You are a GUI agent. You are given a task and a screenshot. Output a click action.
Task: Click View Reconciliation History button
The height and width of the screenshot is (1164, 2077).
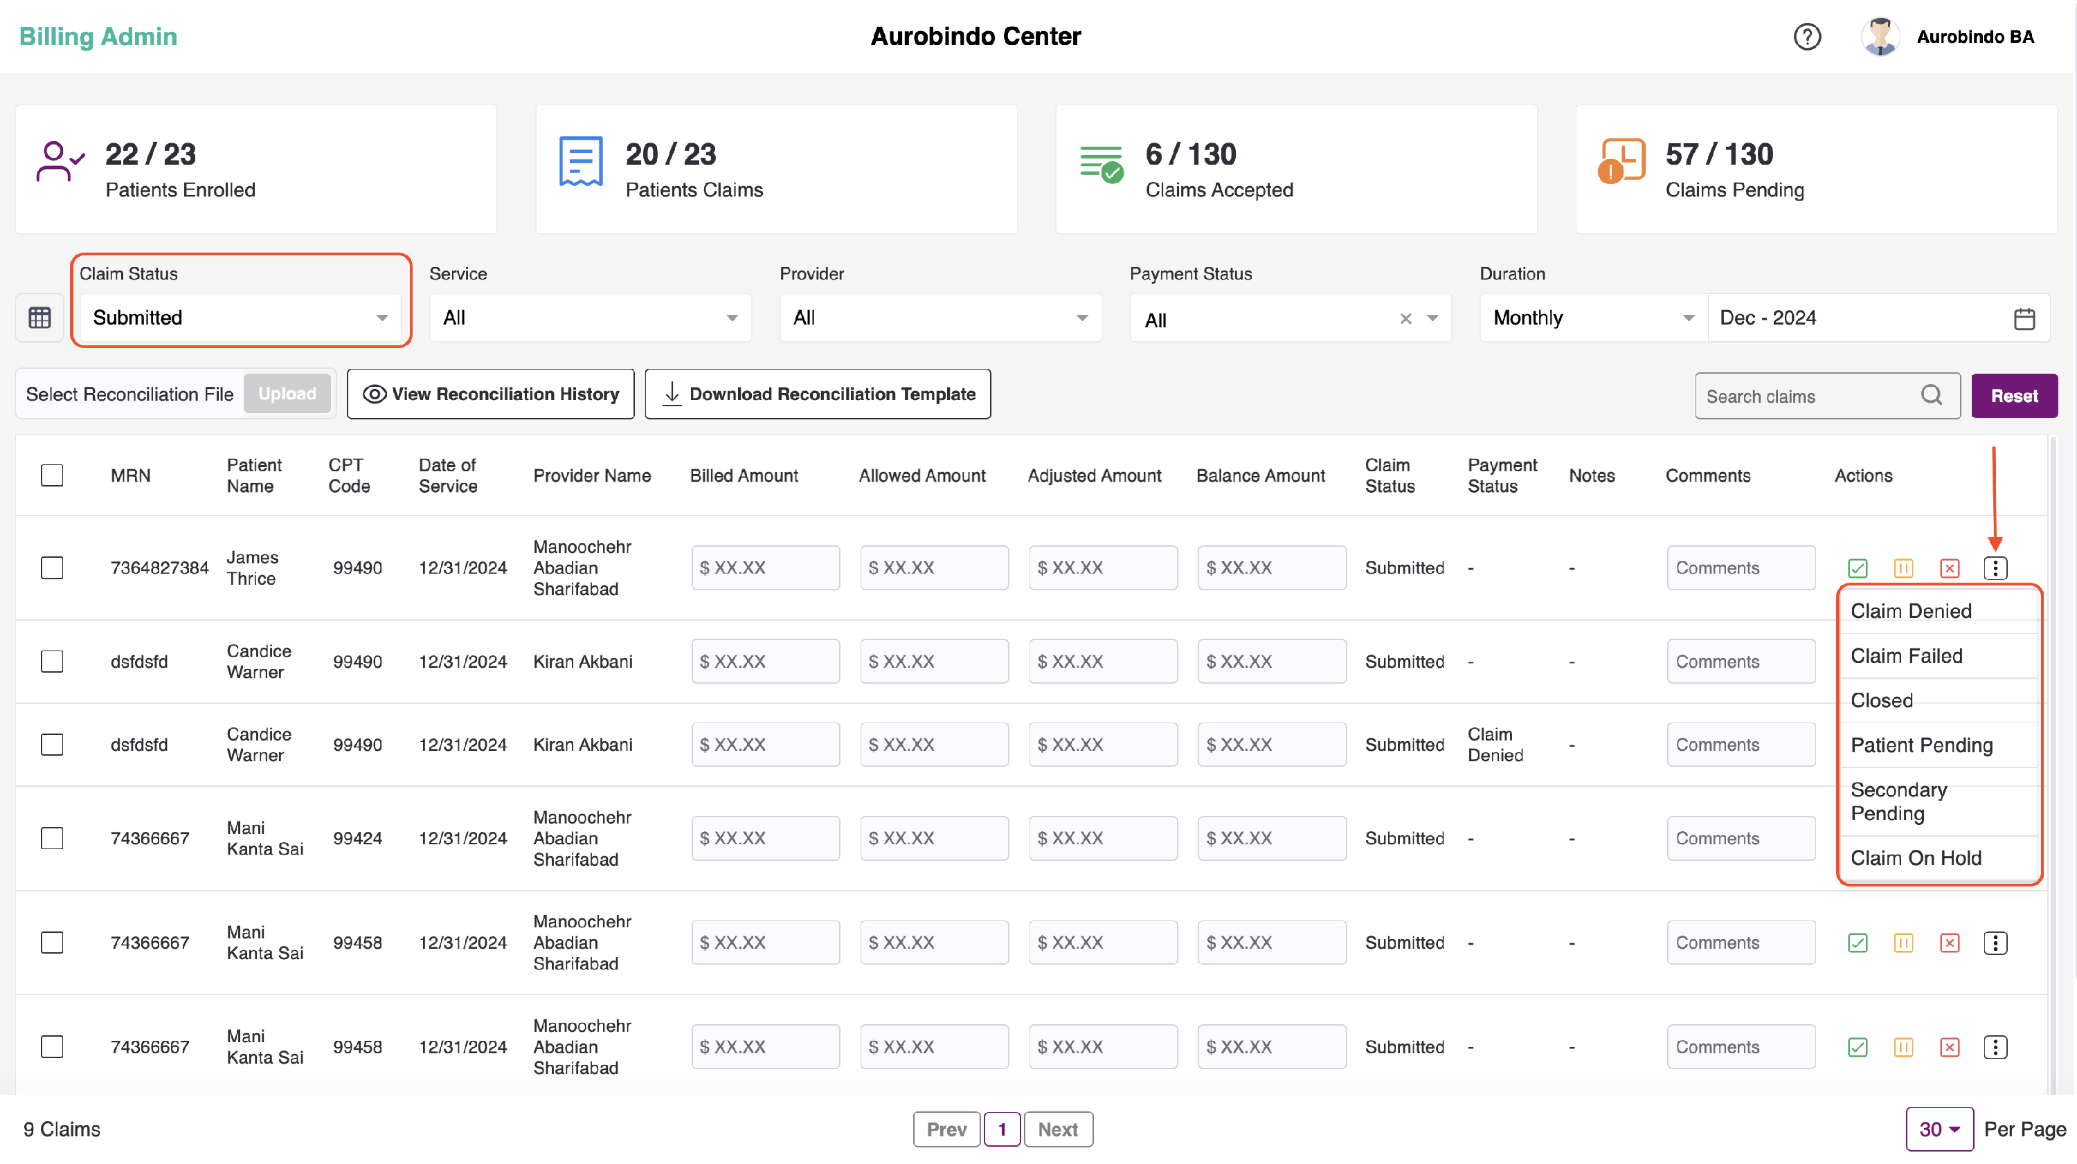(x=490, y=394)
